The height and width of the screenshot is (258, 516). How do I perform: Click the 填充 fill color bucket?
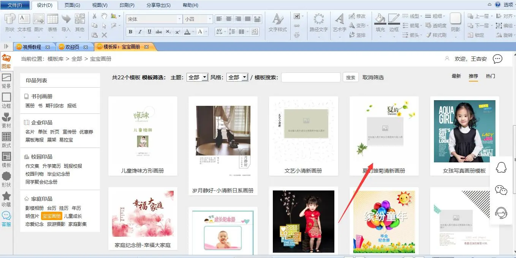coord(380,22)
